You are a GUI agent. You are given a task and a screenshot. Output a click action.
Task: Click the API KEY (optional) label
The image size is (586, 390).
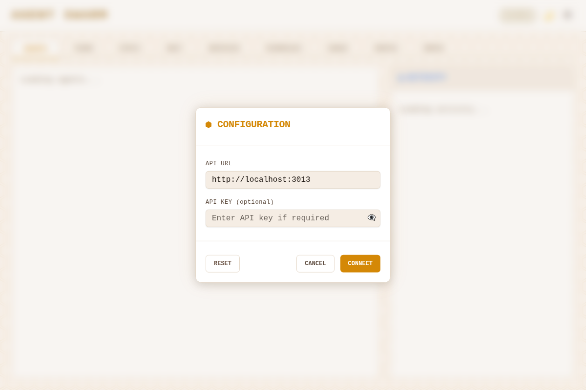pyautogui.click(x=239, y=201)
